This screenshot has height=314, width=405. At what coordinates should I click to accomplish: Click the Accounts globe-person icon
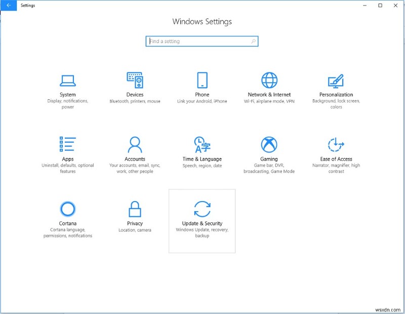(x=135, y=145)
